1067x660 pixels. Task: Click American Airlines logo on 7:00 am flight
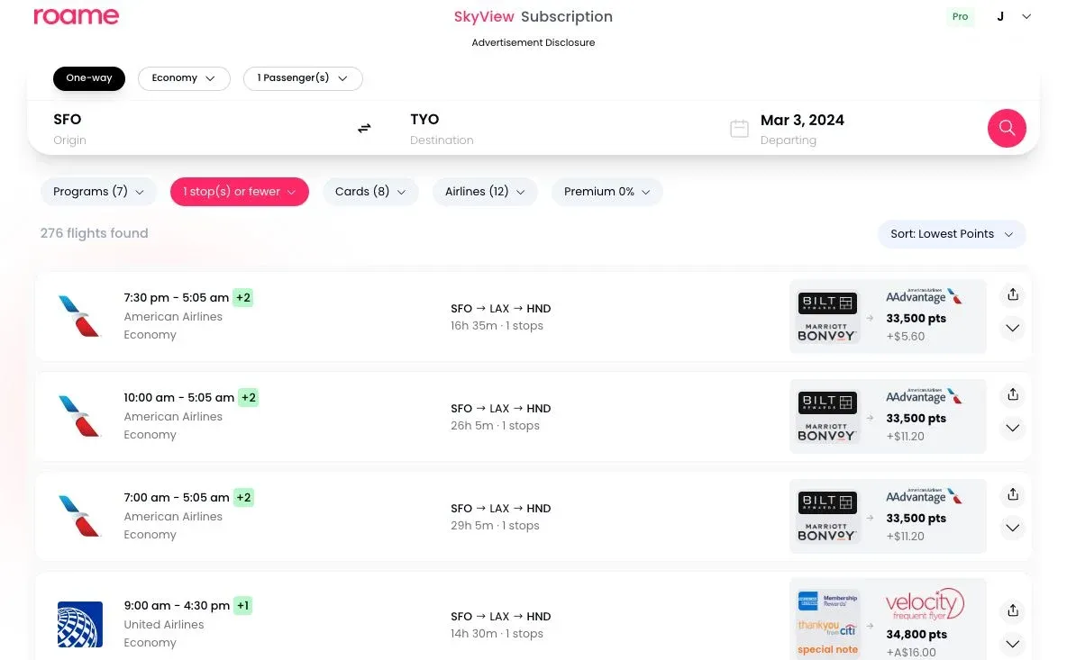point(79,516)
